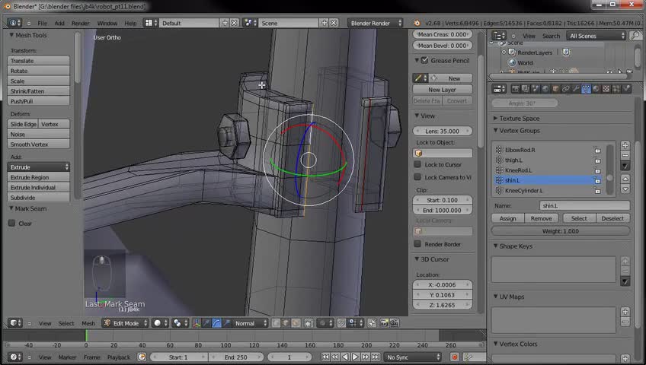The width and height of the screenshot is (646, 365).
Task: Open the No Sync dropdown
Action: pyautogui.click(x=411, y=357)
